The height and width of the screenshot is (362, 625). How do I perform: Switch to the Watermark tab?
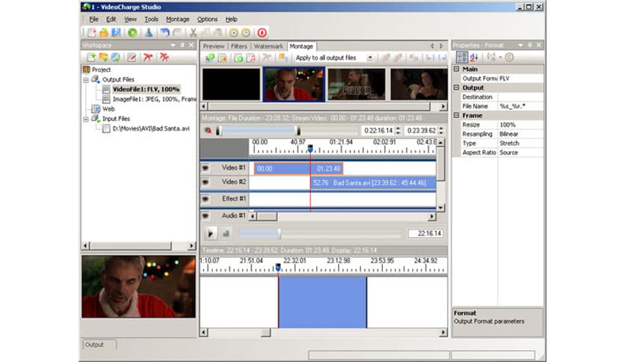tap(268, 46)
